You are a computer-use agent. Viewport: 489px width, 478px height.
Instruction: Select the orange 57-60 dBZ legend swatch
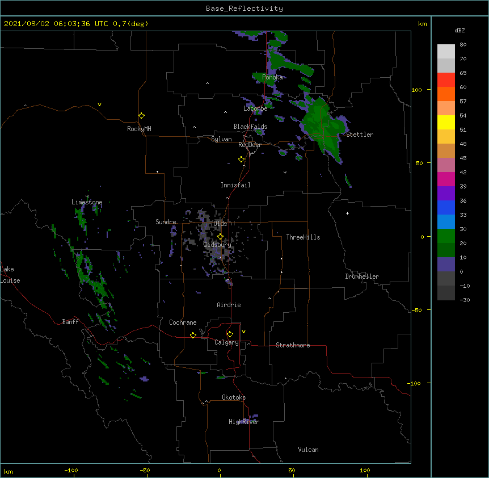tap(446, 94)
